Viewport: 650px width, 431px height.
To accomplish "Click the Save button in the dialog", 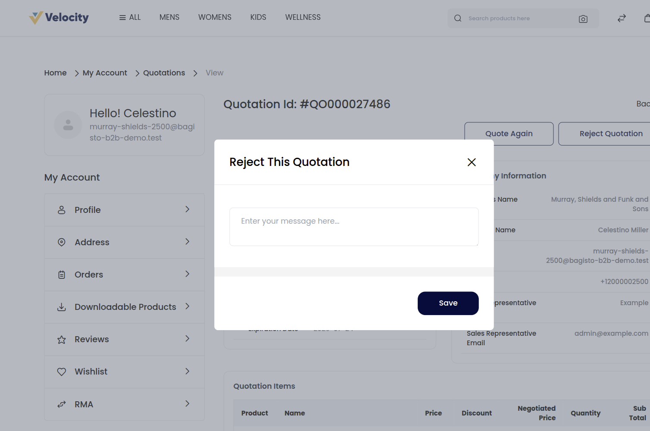I will (448, 303).
